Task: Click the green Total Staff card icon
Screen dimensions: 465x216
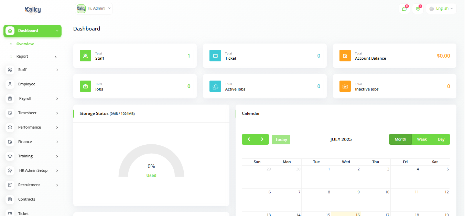Action: [85, 56]
